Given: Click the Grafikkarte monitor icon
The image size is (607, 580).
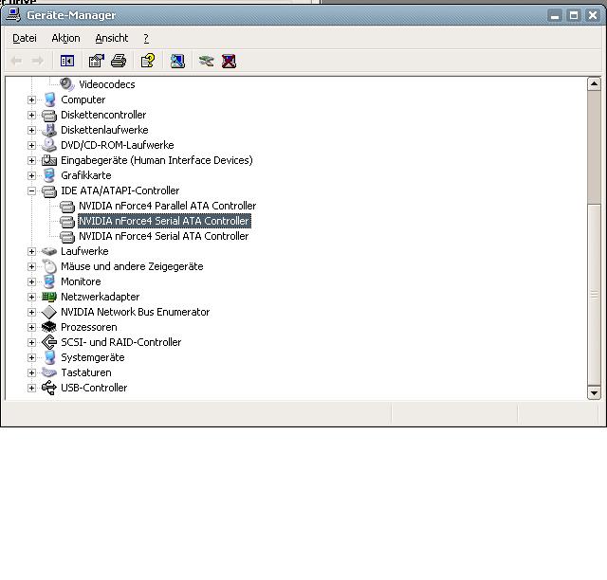Looking at the screenshot, I should pos(49,175).
